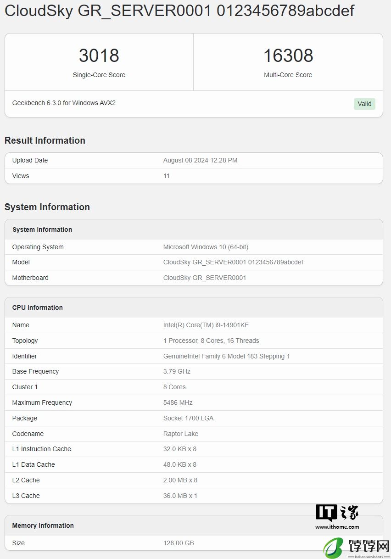391x559 pixels.
Task: Click the Geekbench 6.3.0 for Windows AVX2 text
Action: 64,103
